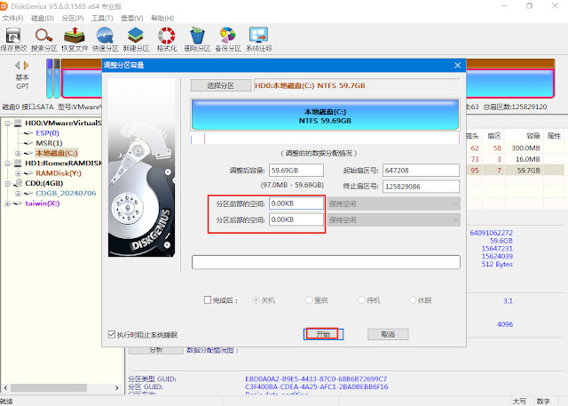Screen dimensions: 568x406
Task: Click the 16.0MB capacity cell
Action: (528, 160)
